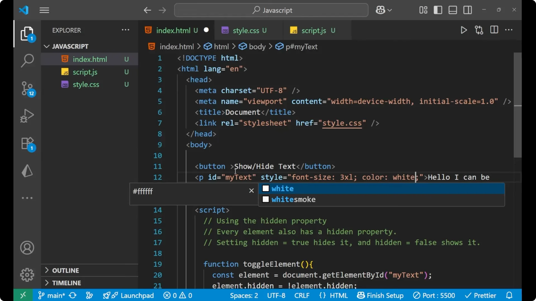Toggle the secondary side bar

[x=468, y=10]
